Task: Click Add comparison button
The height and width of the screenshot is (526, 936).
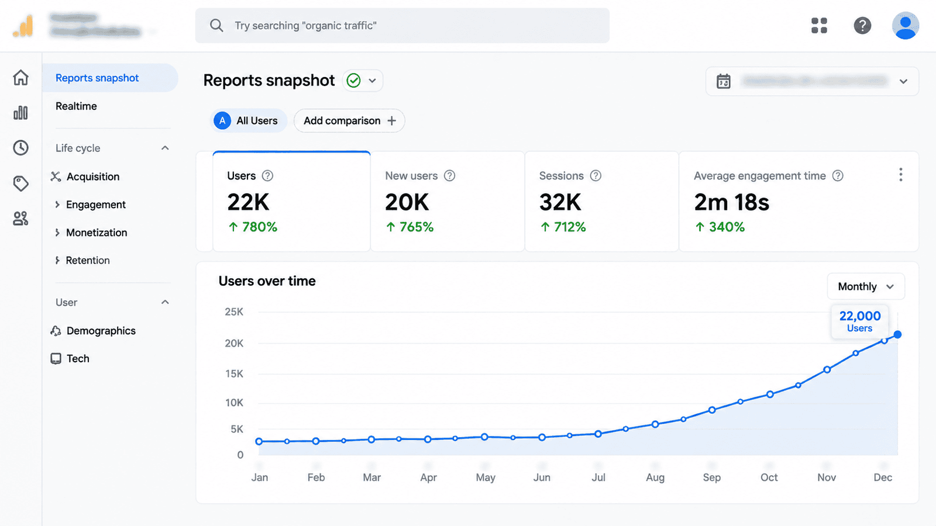Action: coord(349,120)
